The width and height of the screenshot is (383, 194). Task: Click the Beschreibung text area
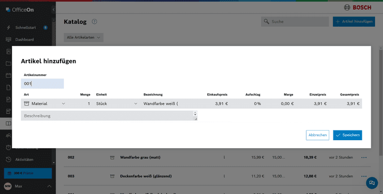(x=109, y=116)
